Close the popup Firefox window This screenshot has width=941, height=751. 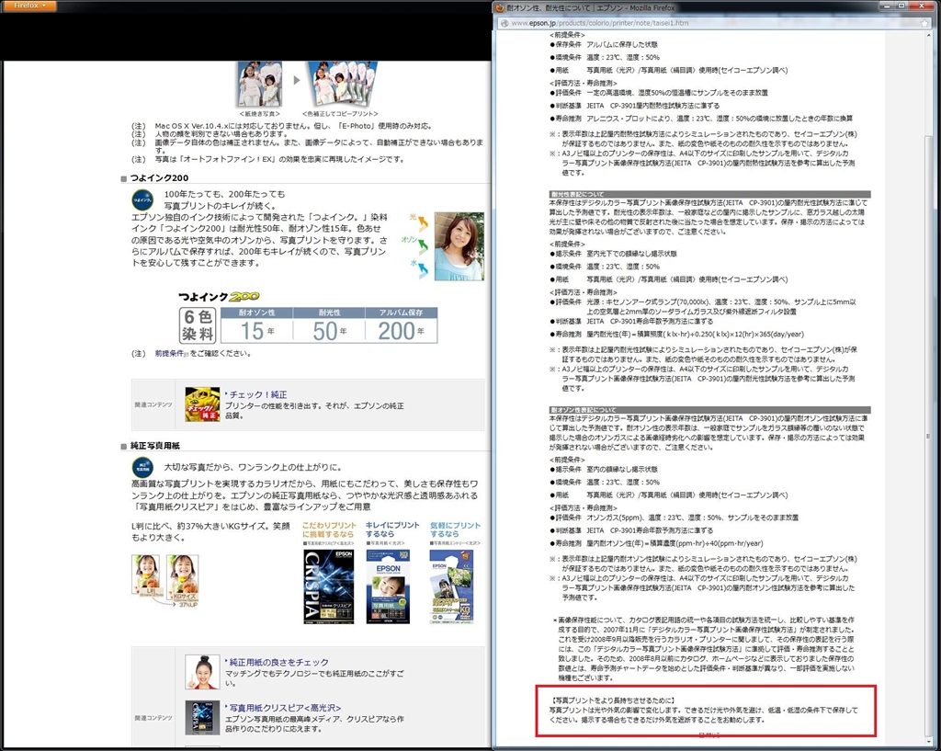point(921,6)
